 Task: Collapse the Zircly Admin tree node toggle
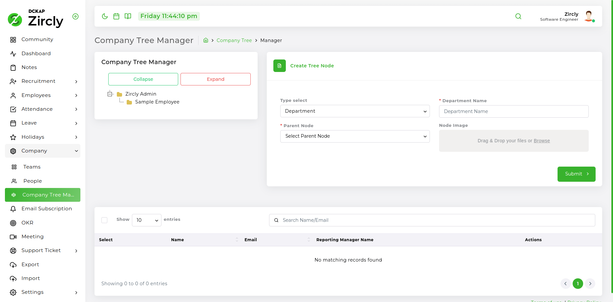point(110,94)
